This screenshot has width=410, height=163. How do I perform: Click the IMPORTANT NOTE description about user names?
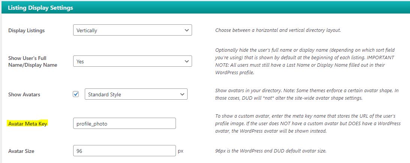click(x=305, y=61)
